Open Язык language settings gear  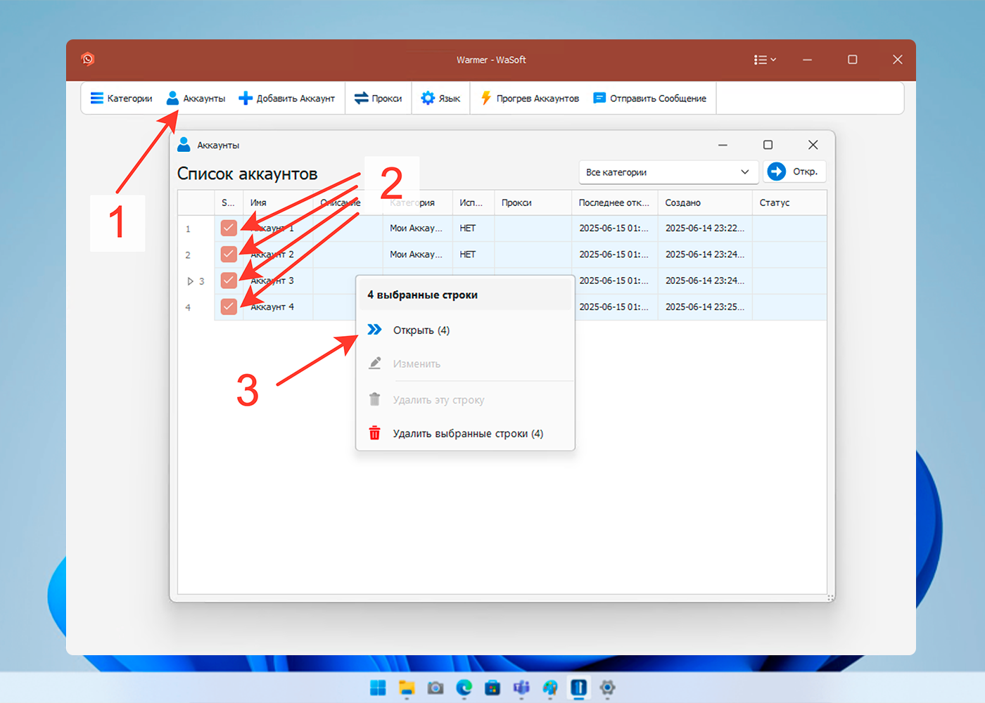(x=428, y=98)
